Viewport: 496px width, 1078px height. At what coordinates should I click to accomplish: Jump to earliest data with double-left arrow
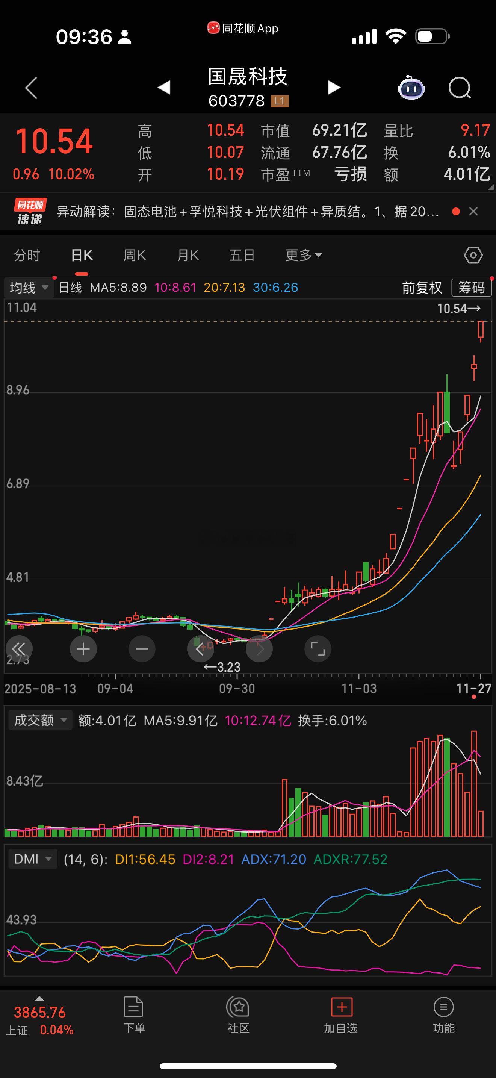click(x=19, y=649)
